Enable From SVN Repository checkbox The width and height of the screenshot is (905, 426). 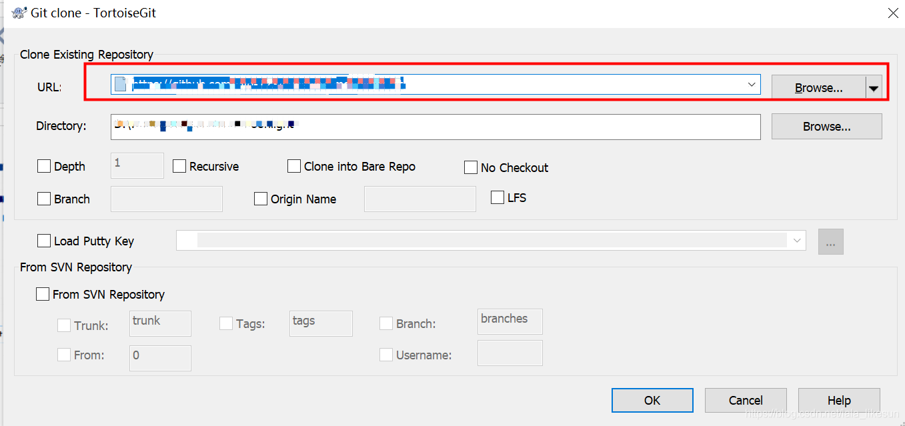coord(43,294)
